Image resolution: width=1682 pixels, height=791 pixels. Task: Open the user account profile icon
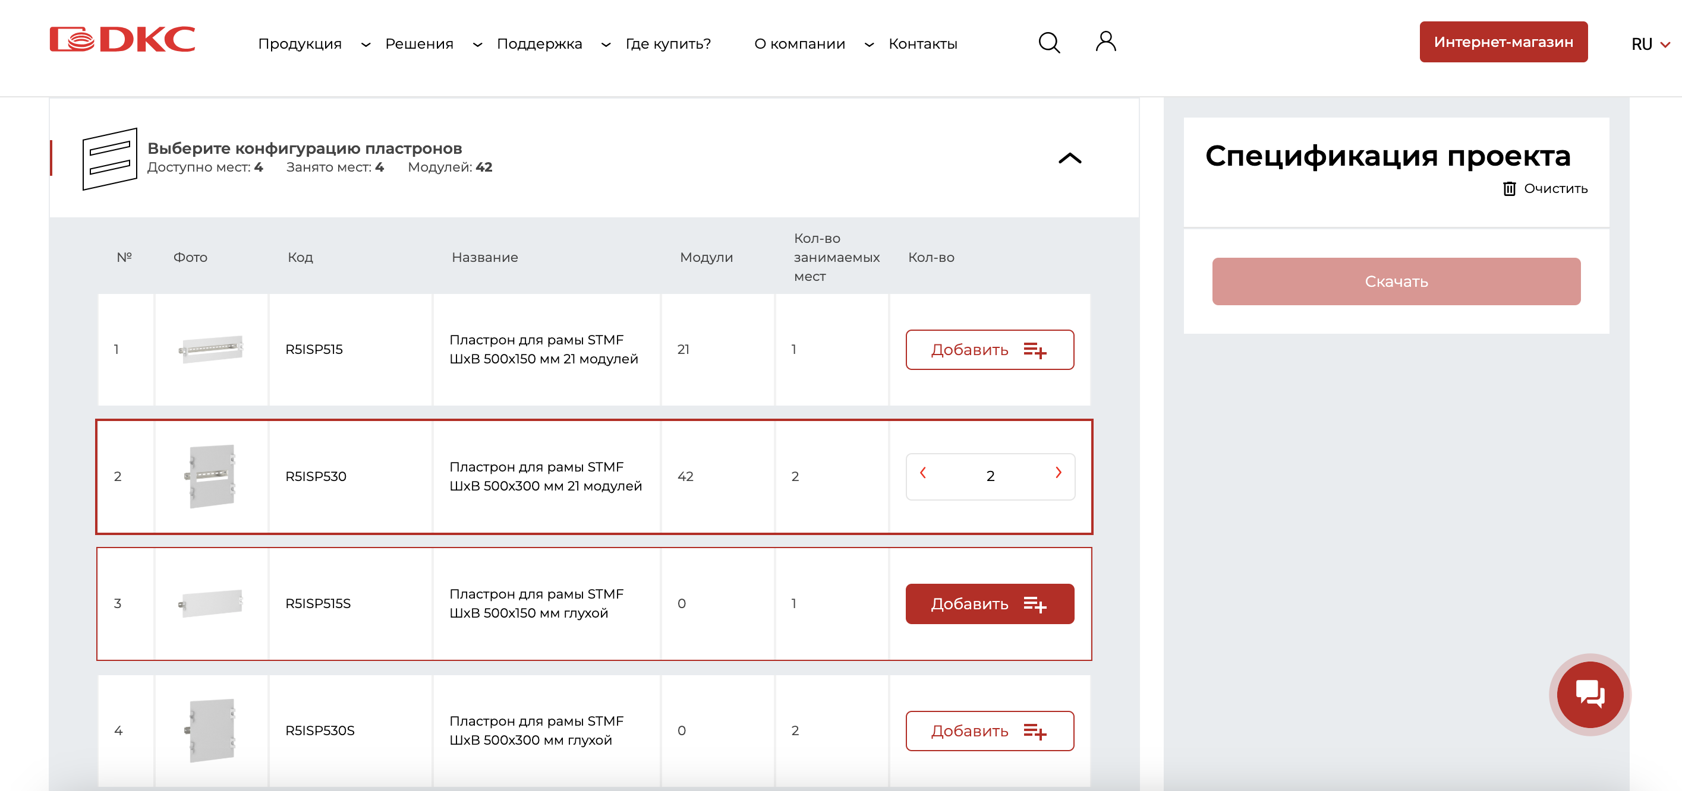[x=1105, y=42]
